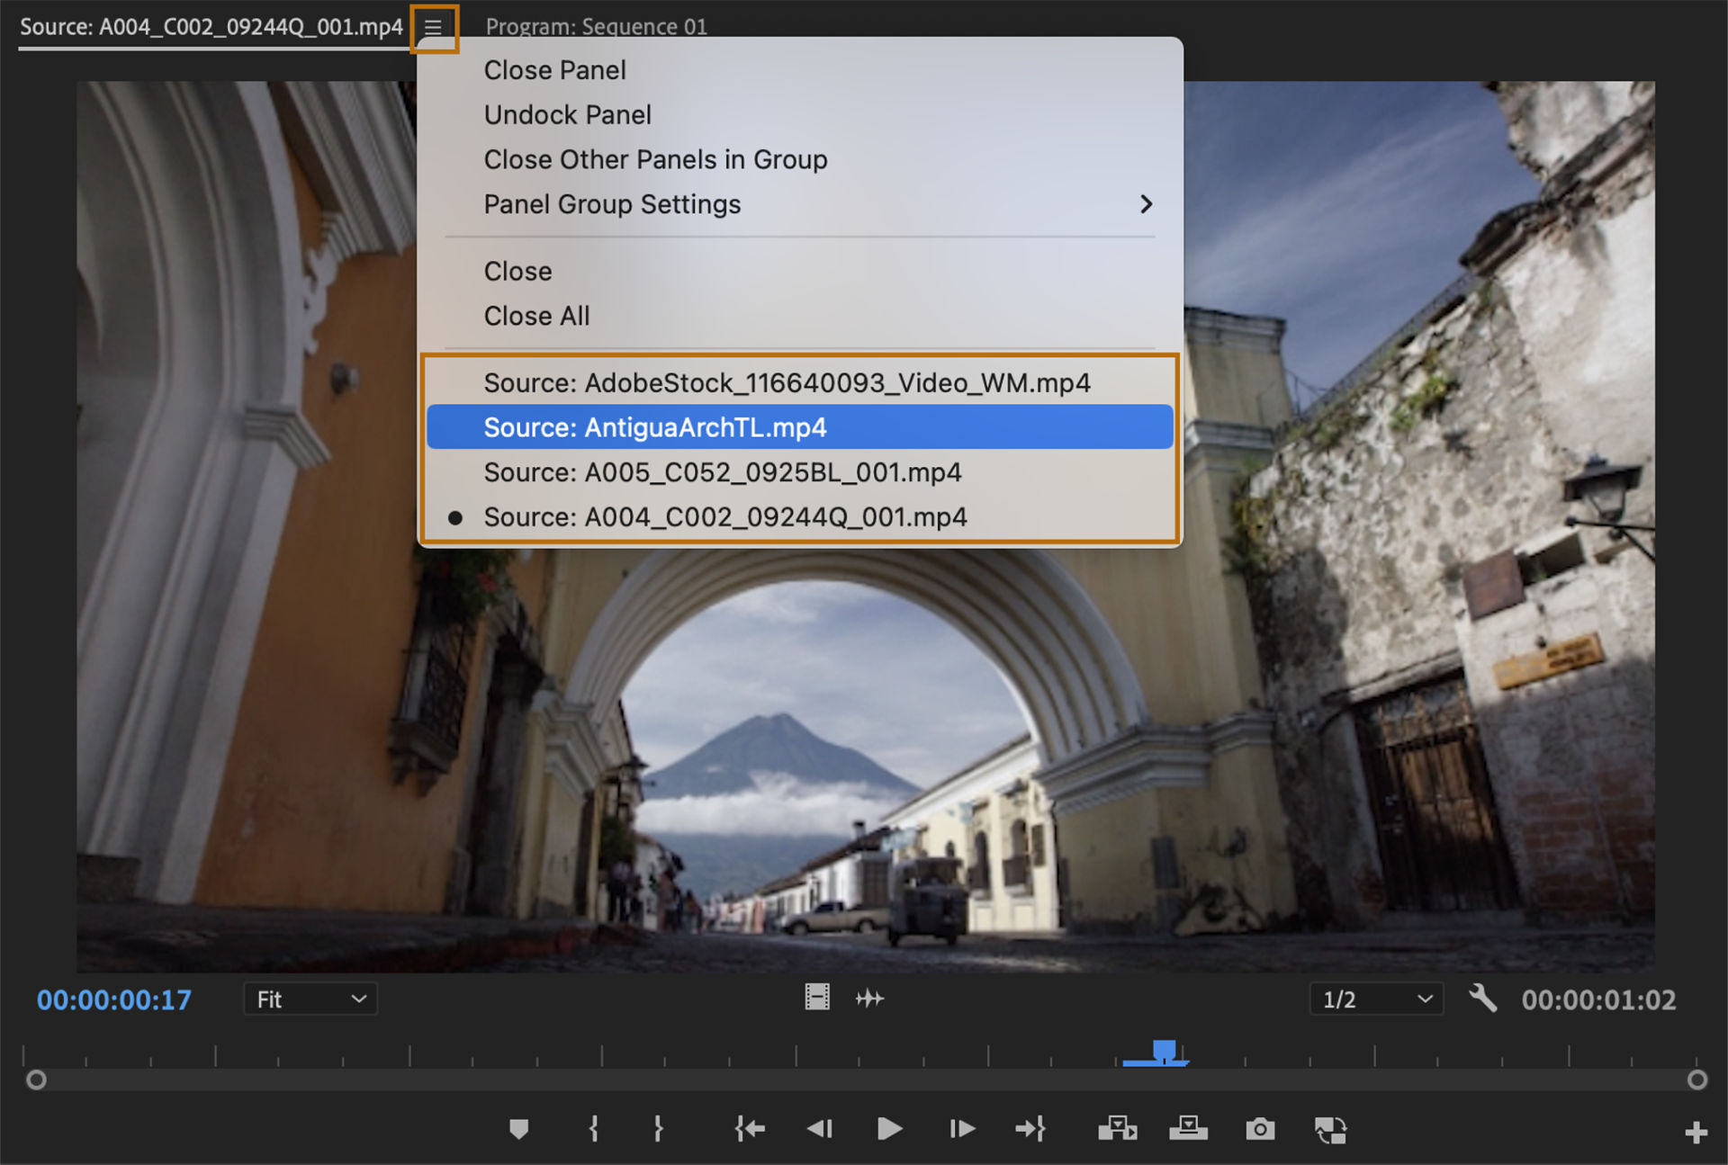The width and height of the screenshot is (1728, 1165).
Task: Click the Mark In icon
Action: (593, 1129)
